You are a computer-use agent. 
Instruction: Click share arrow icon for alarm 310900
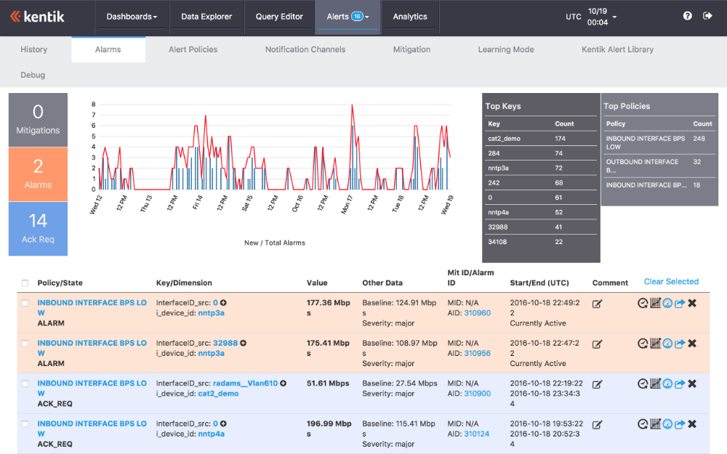(x=680, y=384)
